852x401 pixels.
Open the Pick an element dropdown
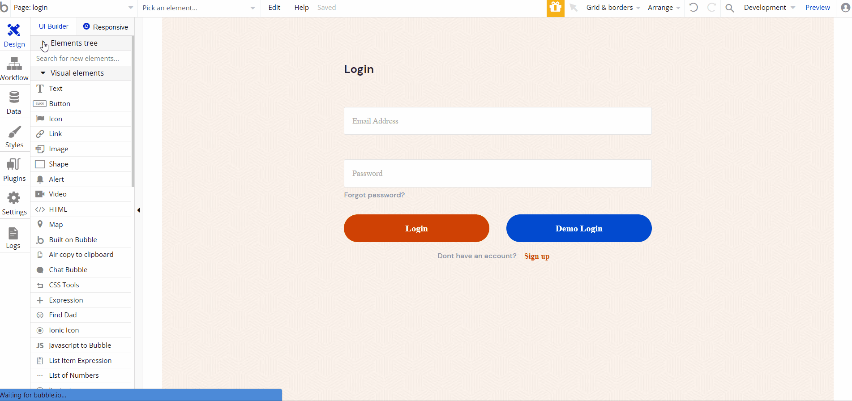click(x=199, y=8)
